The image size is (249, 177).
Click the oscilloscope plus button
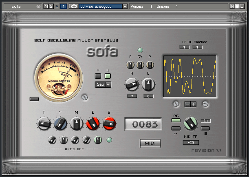click(194, 104)
